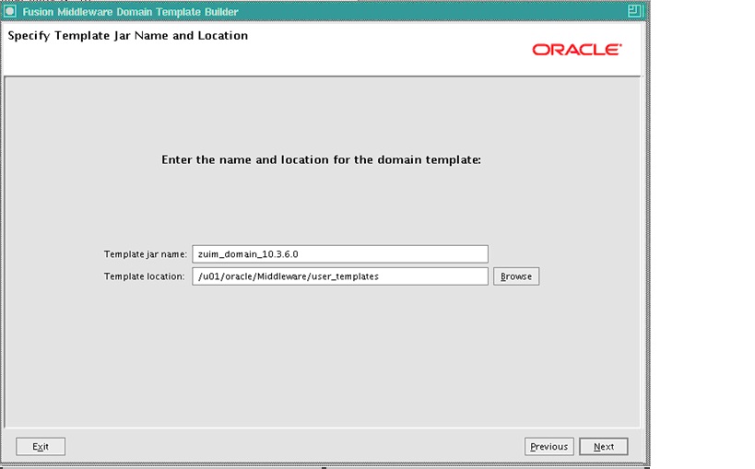The image size is (755, 469).
Task: Click the maximize icon in title bar
Action: (x=634, y=11)
